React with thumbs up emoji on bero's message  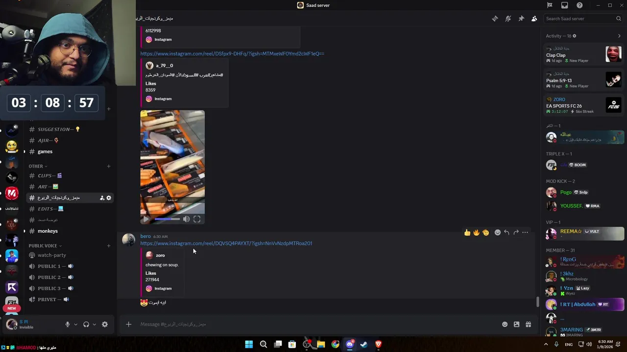467,232
